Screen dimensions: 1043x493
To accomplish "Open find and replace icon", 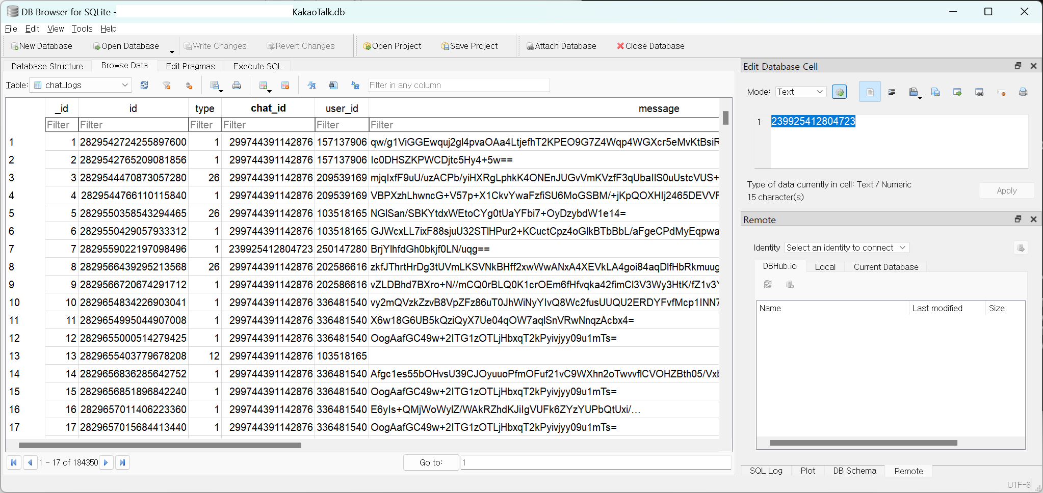I will coord(355,85).
